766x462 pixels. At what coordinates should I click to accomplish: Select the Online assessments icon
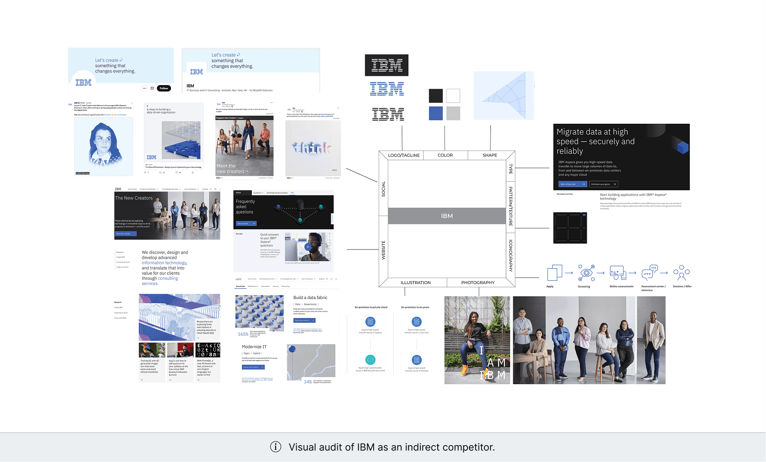click(x=618, y=273)
